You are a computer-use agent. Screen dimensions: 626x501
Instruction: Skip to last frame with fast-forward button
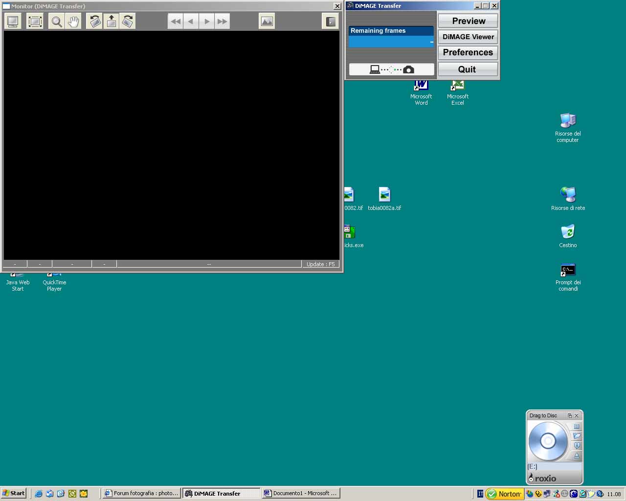click(222, 22)
